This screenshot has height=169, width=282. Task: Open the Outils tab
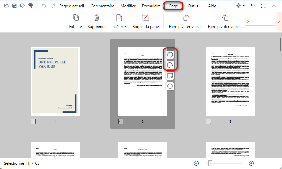coord(193,6)
